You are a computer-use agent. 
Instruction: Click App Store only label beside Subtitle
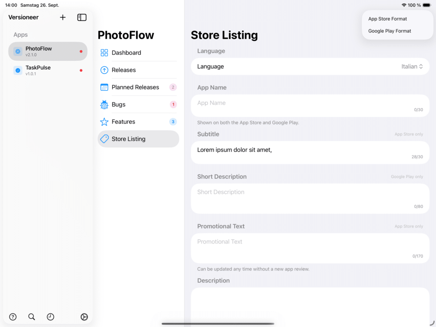pyautogui.click(x=409, y=134)
